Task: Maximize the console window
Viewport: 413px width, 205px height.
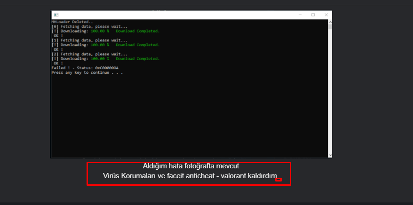Action: coord(313,15)
